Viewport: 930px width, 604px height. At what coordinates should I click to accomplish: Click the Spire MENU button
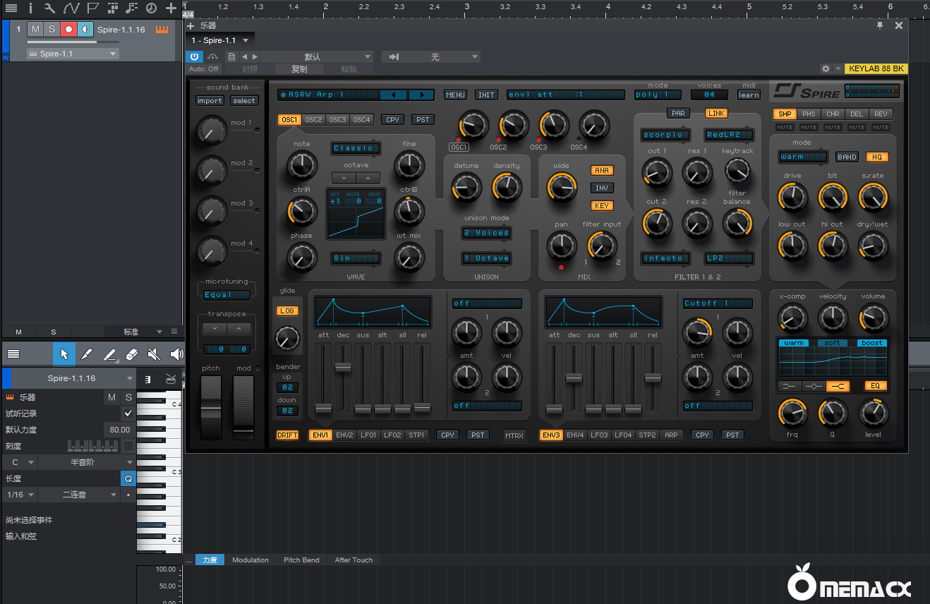[x=455, y=95]
